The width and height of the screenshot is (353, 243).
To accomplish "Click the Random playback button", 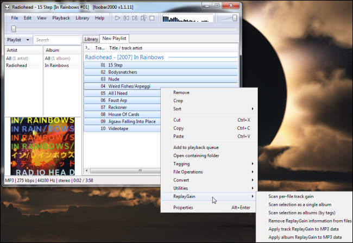I will click(143, 18).
